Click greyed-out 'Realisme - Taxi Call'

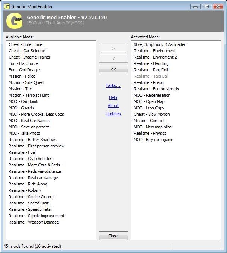click(x=151, y=76)
